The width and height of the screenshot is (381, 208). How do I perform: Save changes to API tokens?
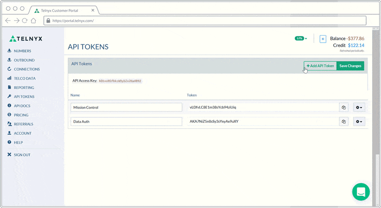pos(350,66)
